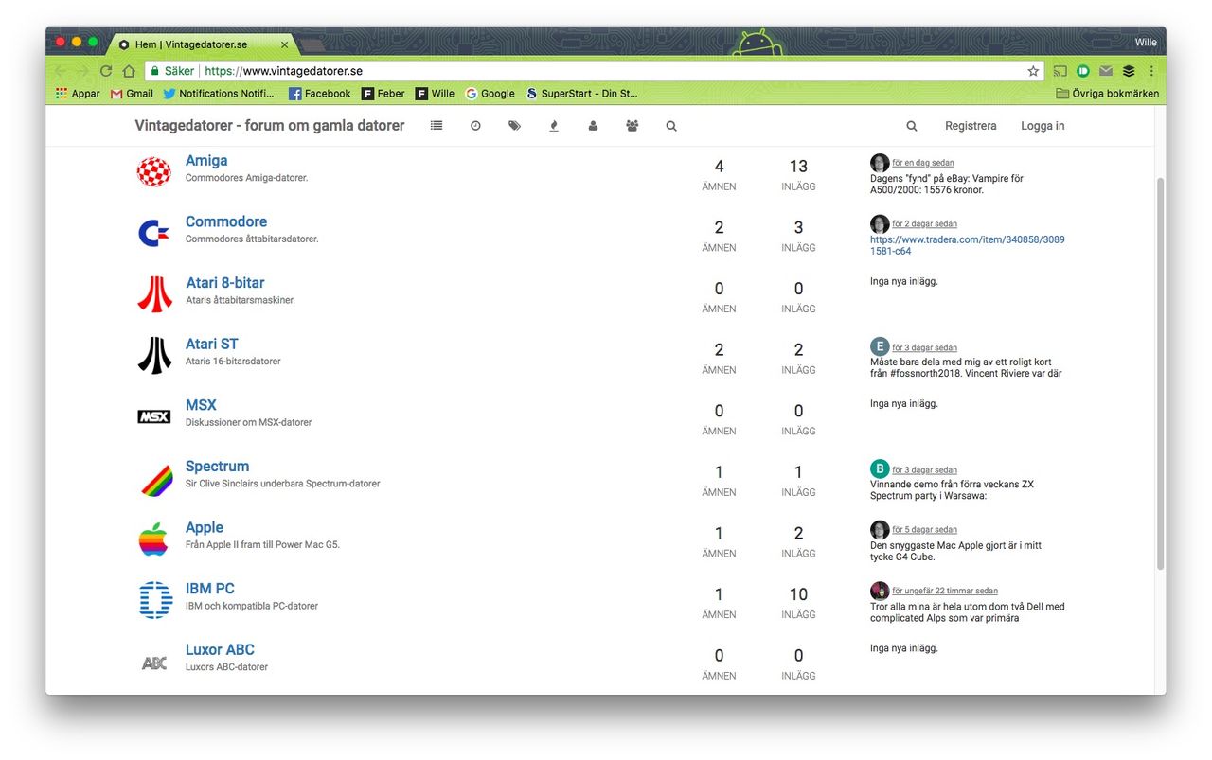
Task: Open the Wille bookmark
Action: (x=436, y=94)
